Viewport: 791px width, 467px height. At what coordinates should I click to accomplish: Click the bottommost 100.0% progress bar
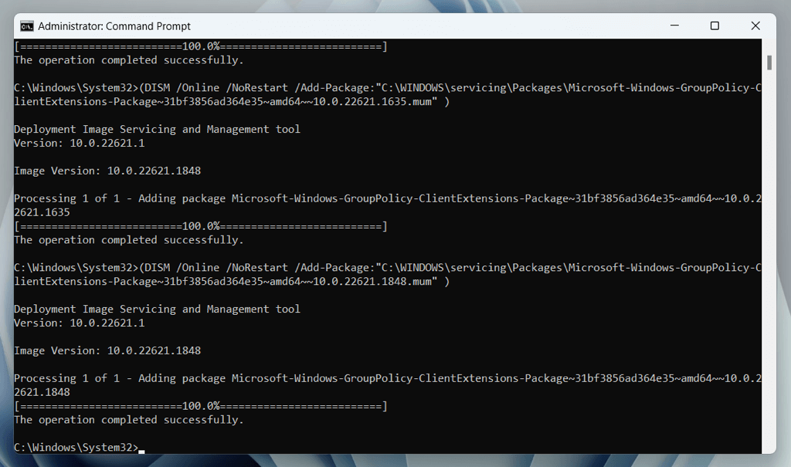[x=201, y=406]
